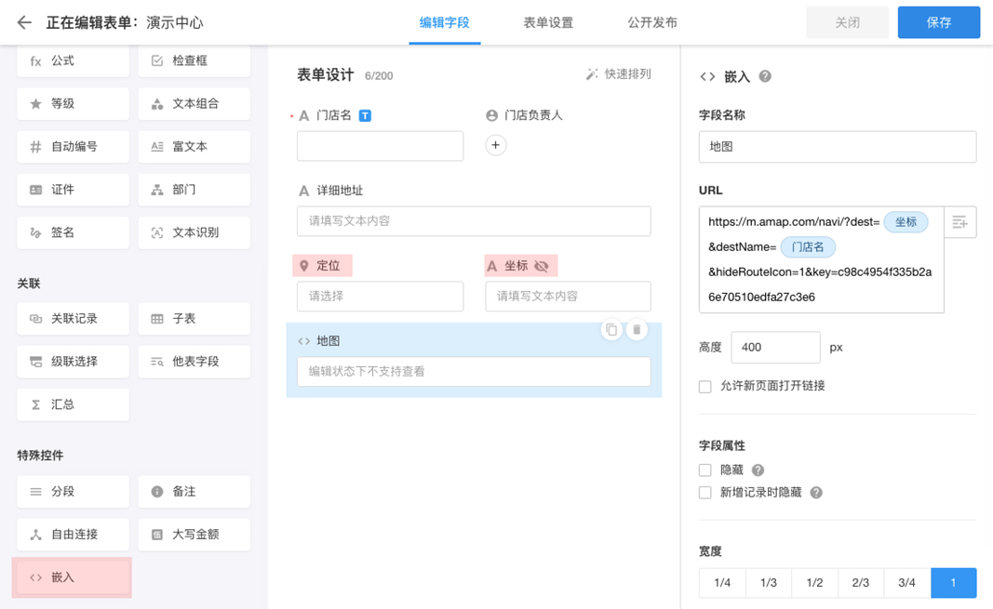Add a 富文本 rich text field
Image resolution: width=993 pixels, height=609 pixels.
click(x=194, y=147)
